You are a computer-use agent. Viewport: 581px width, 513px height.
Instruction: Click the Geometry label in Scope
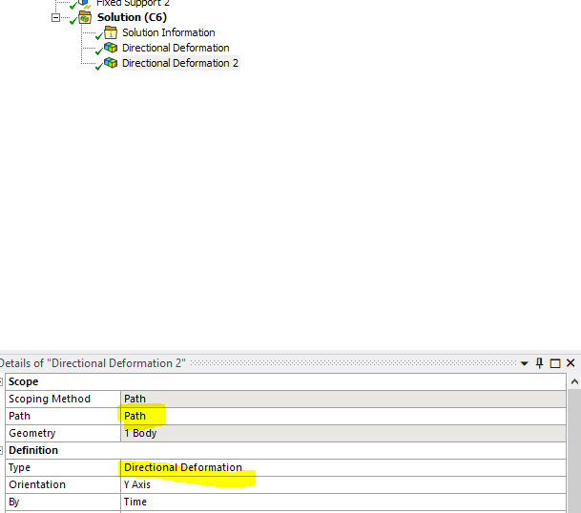click(x=32, y=433)
